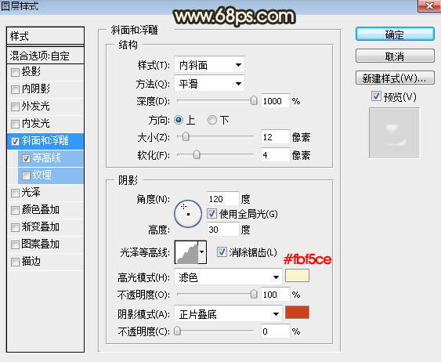This screenshot has height=362, width=441.
Task: Open 高光模式 dropdown showing 滤色
Action: [x=228, y=277]
